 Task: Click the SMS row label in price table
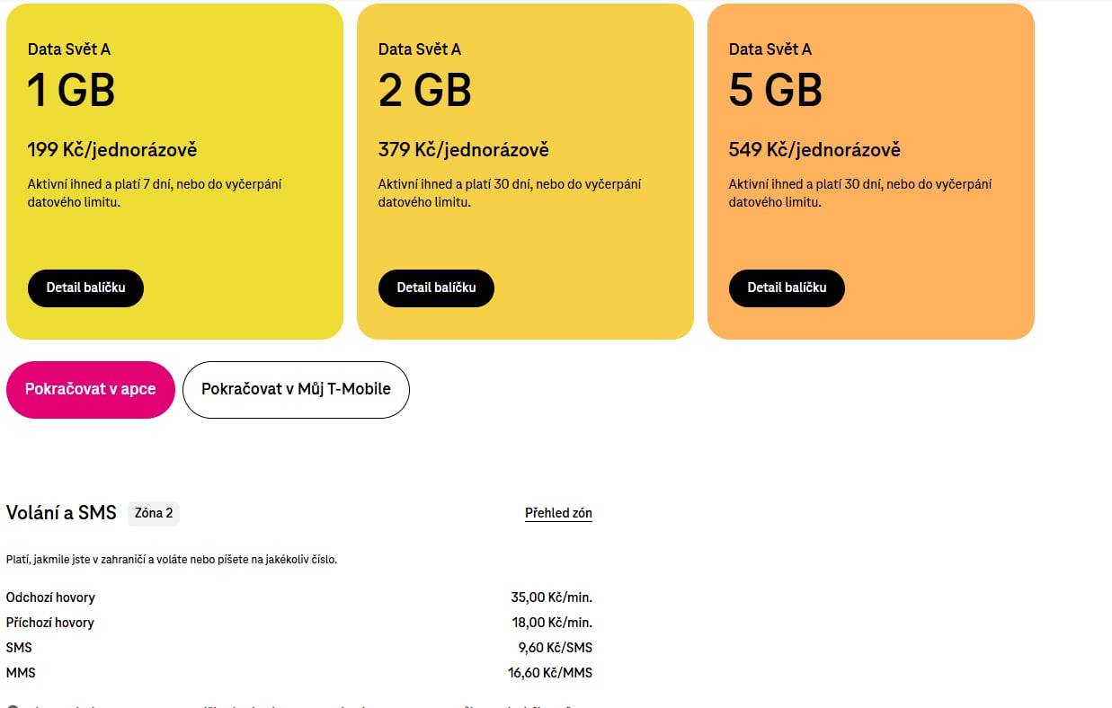(x=19, y=648)
